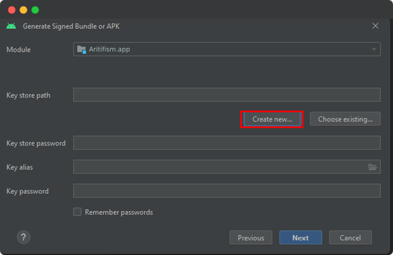Focus the Key store path field
This screenshot has height=255, width=393.
227,95
